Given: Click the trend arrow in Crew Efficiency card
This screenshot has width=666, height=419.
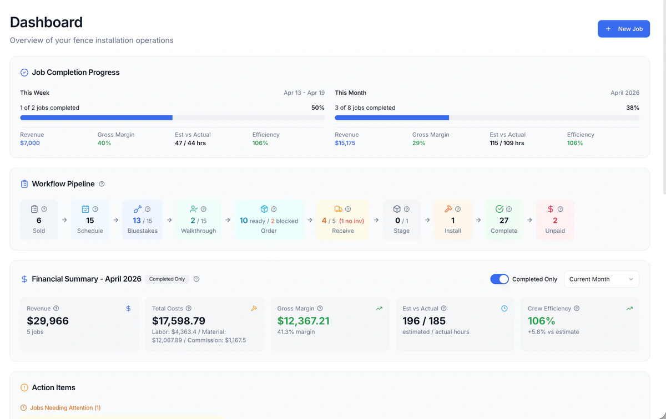Looking at the screenshot, I should click(629, 308).
